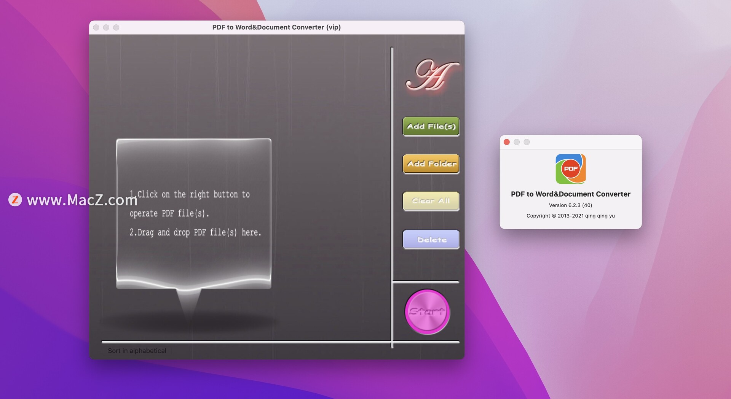This screenshot has width=731, height=399.
Task: Click the green Add File(s) button
Action: point(431,126)
